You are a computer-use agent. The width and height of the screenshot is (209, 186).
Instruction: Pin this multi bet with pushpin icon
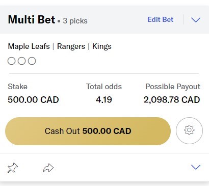click(13, 168)
